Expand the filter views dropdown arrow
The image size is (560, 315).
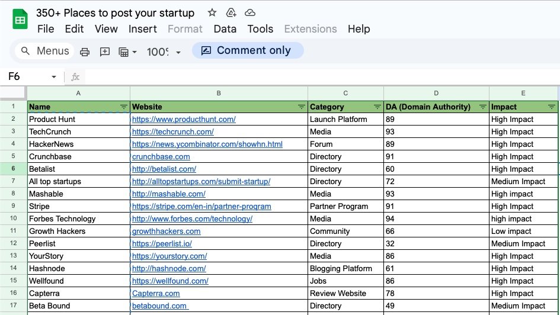pyautogui.click(x=135, y=52)
